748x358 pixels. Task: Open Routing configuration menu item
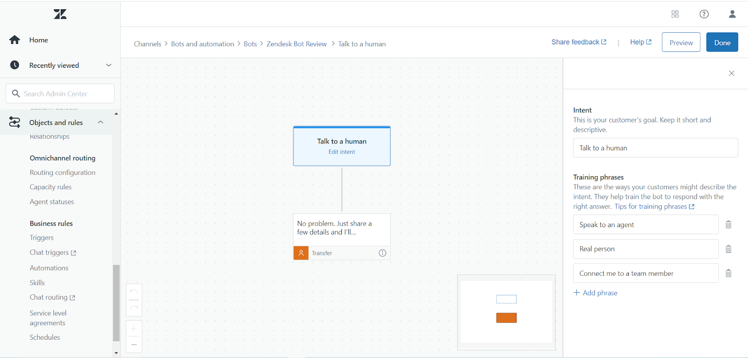click(x=63, y=172)
